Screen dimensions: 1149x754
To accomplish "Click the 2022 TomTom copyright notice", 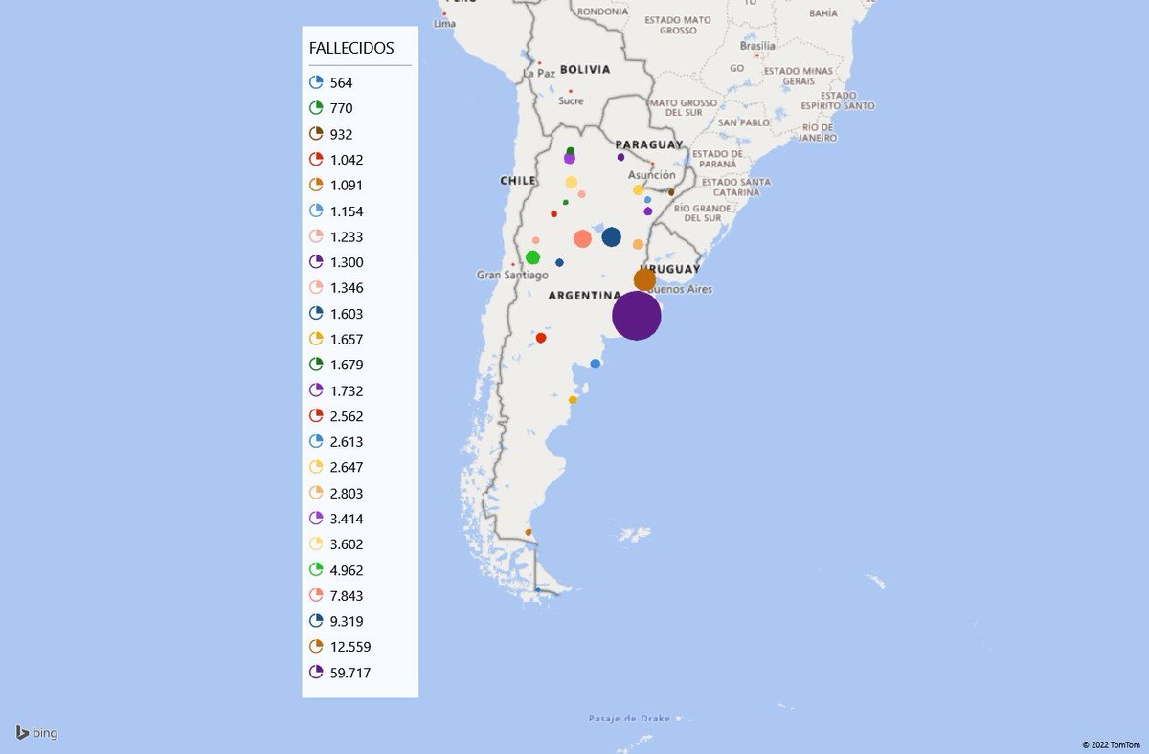I will point(1111,743).
